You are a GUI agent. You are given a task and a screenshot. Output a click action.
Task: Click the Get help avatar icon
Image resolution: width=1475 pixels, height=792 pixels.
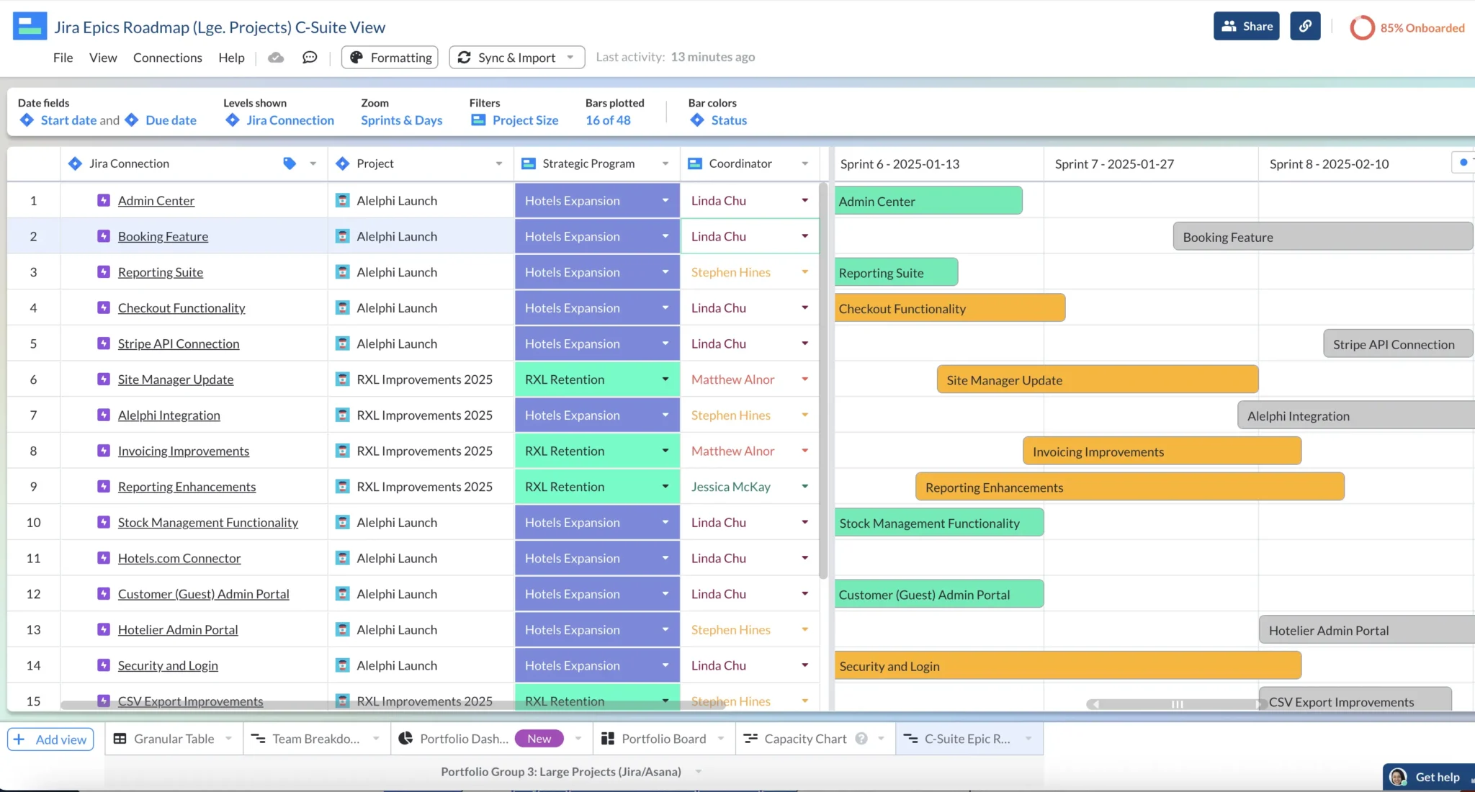pyautogui.click(x=1399, y=777)
